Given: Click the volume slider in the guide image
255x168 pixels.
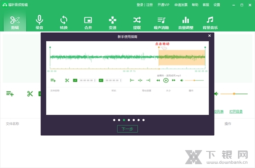Looking at the screenshot, I should click(194, 80).
